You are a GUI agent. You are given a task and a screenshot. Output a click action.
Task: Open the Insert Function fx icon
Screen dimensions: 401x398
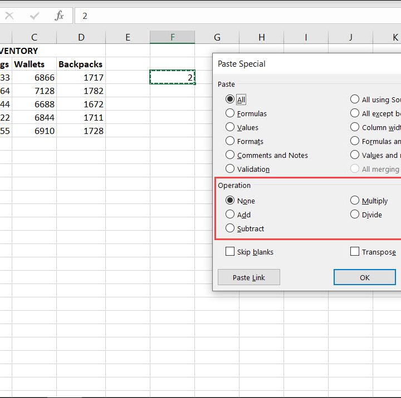[x=59, y=16]
